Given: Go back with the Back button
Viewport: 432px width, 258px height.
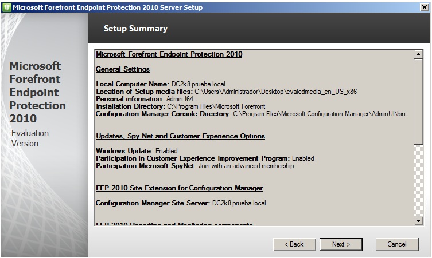Looking at the screenshot, I should tap(294, 244).
